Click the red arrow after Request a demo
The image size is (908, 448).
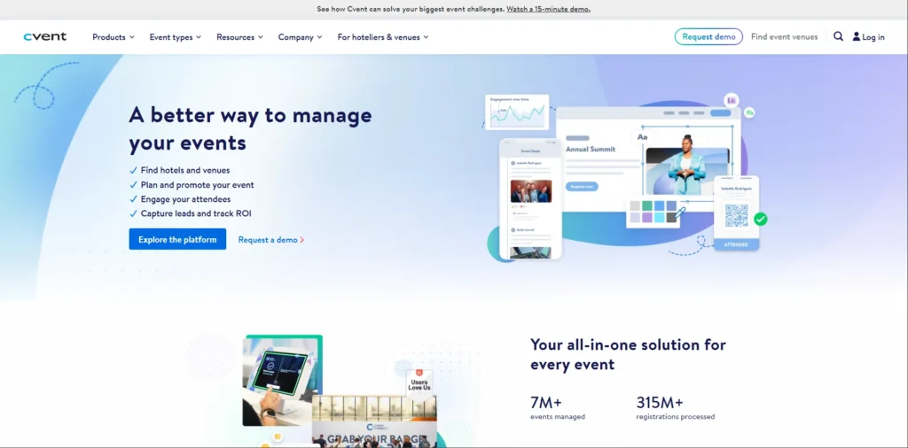[301, 239]
